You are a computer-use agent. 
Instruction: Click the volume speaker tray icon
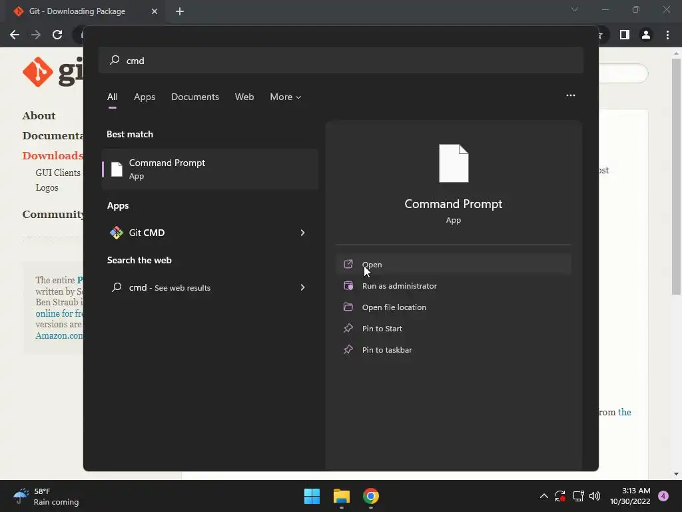click(x=595, y=496)
